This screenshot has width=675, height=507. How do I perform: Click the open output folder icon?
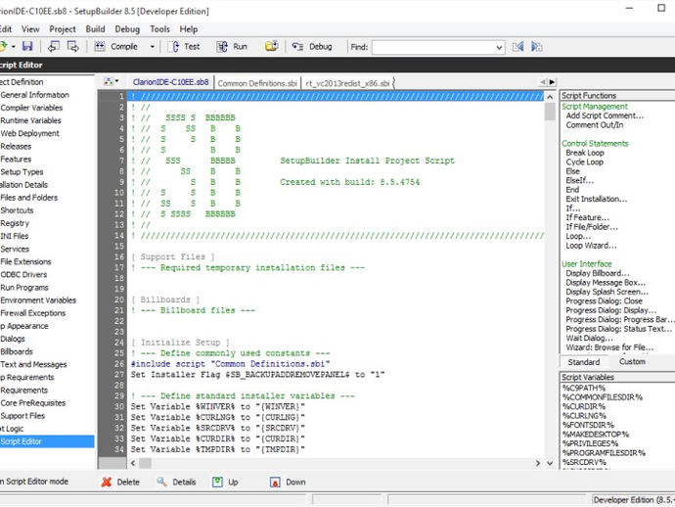[271, 46]
